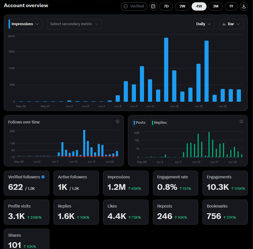
Task: Toggle Posts series in the legend
Action: coord(139,123)
